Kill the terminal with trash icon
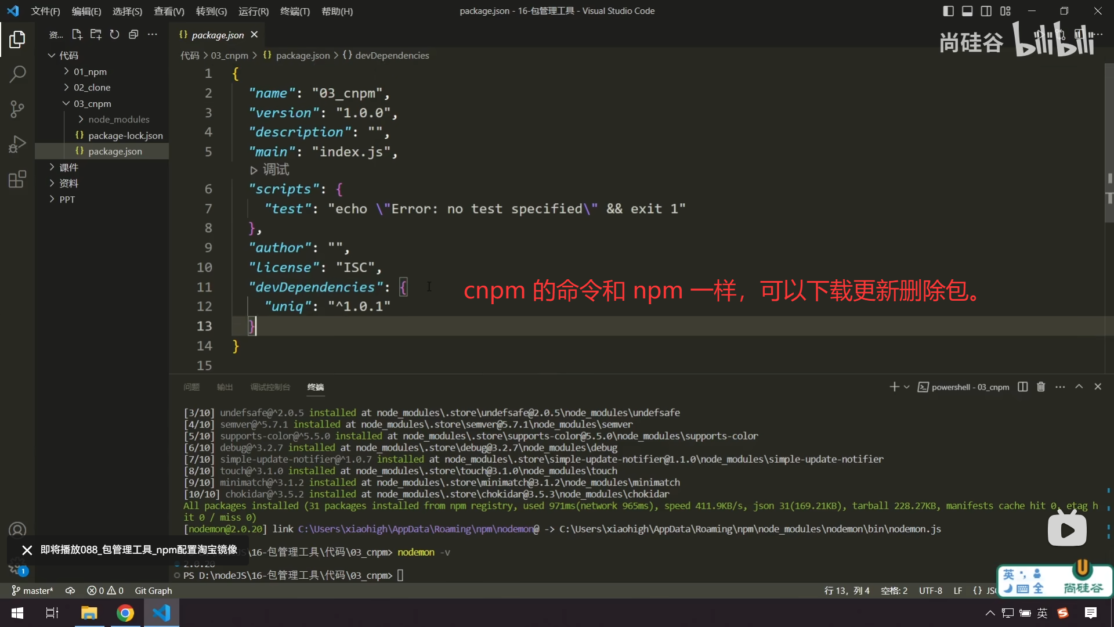This screenshot has width=1114, height=627. click(x=1041, y=387)
